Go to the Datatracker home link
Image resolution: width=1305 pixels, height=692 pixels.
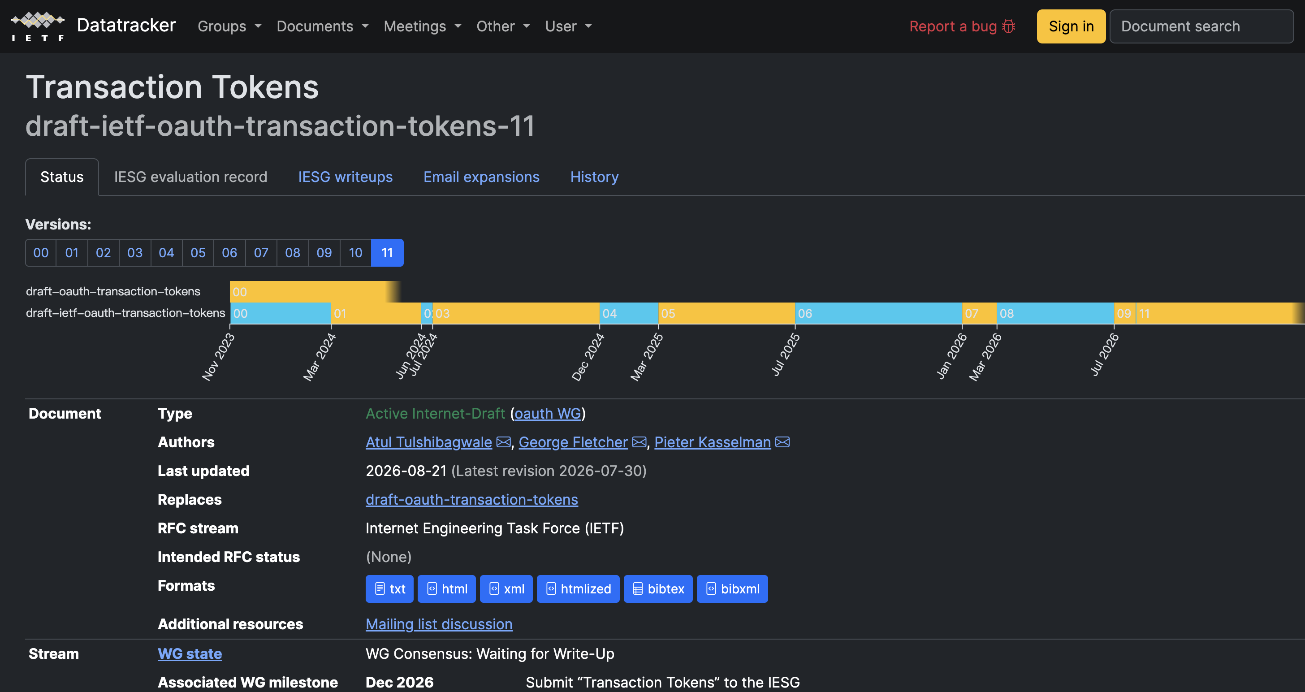[x=126, y=26]
